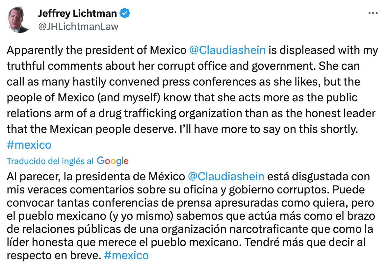Click the "Traducido del inglés al" label
Viewport: 389px width, 274px height.
(x=50, y=161)
